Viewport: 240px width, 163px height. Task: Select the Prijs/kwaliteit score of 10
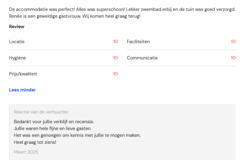pyautogui.click(x=116, y=74)
